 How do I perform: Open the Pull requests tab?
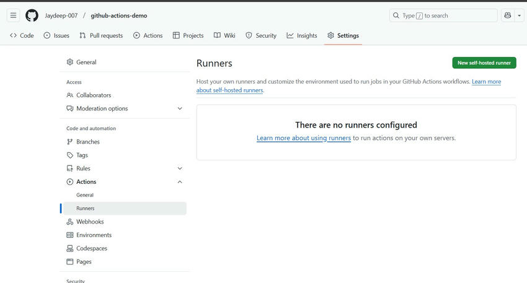(101, 35)
